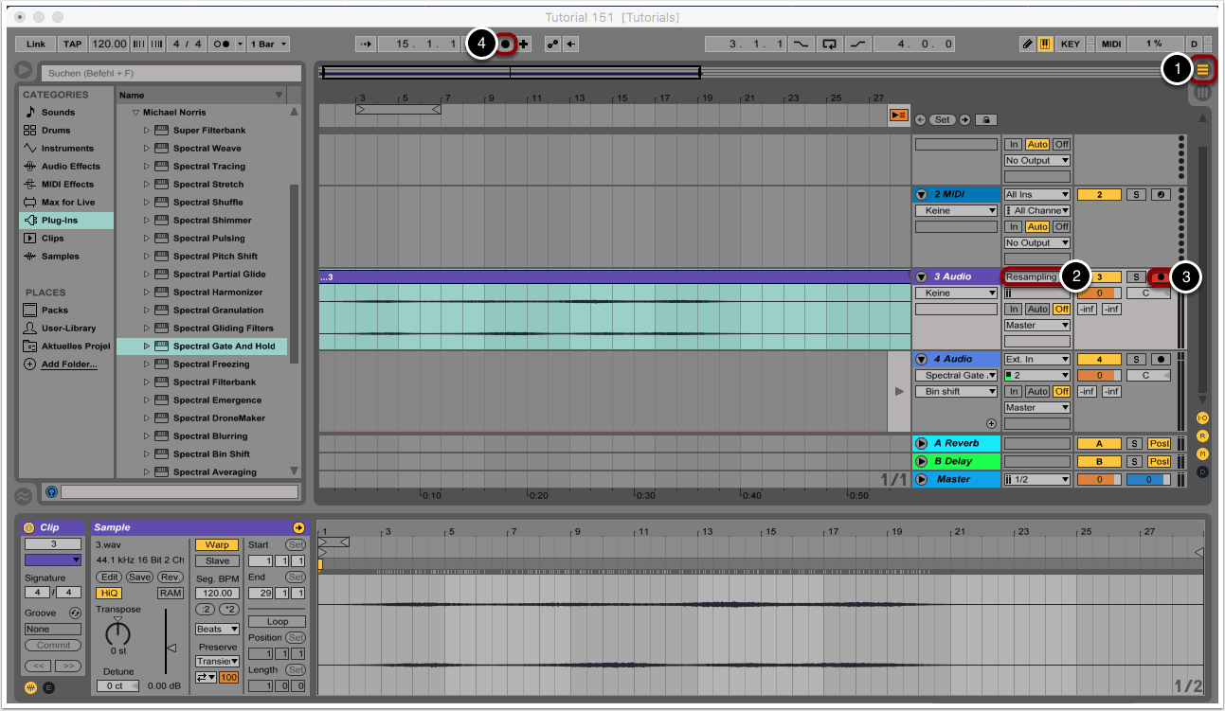Click the Transpose knob in clip view
1225x711 pixels.
[x=117, y=631]
